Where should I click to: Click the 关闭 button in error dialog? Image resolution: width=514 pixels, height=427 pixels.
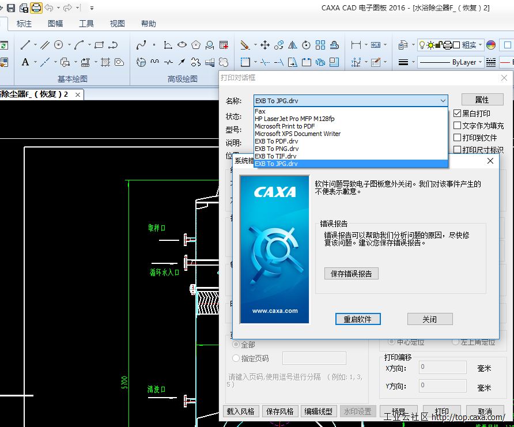tap(430, 319)
